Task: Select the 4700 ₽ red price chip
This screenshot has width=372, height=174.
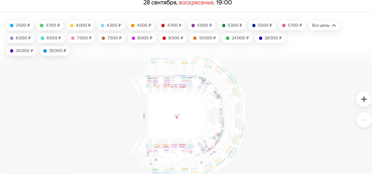Action: (x=171, y=25)
